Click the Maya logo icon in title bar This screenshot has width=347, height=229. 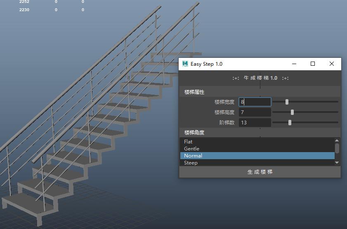pos(185,64)
